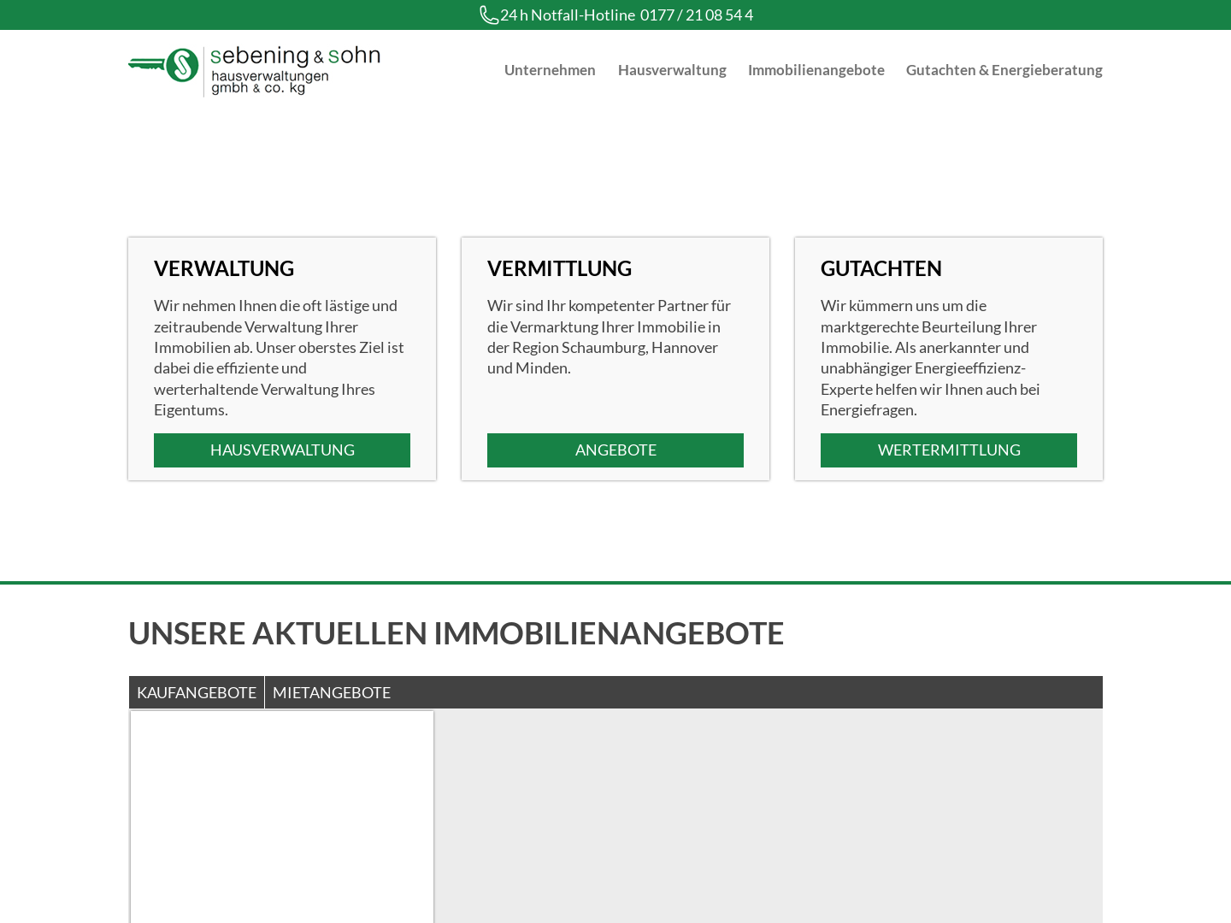Screen dimensions: 1231x923
Task: Click the "sebening & sohn" company name text
Action: point(295,56)
